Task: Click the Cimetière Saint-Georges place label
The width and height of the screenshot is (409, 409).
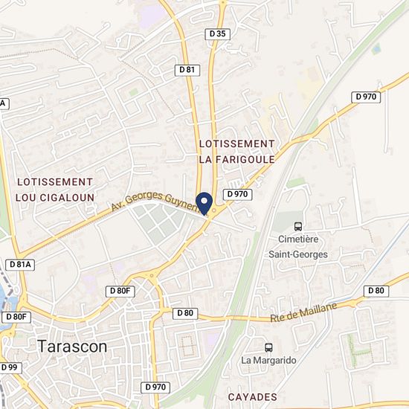Action: click(298, 246)
